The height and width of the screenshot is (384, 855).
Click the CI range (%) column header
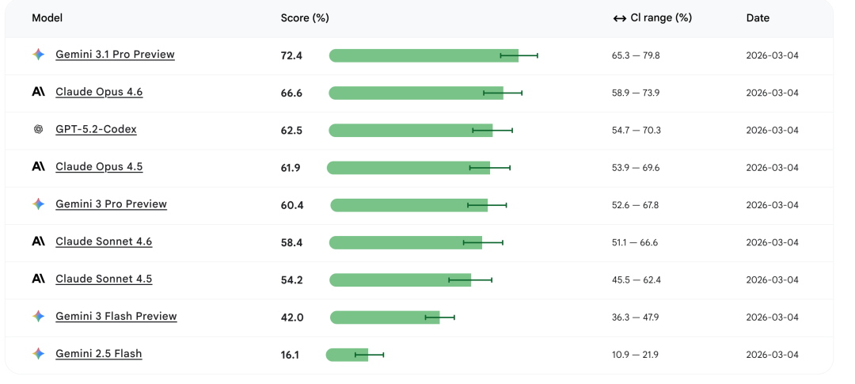point(660,17)
